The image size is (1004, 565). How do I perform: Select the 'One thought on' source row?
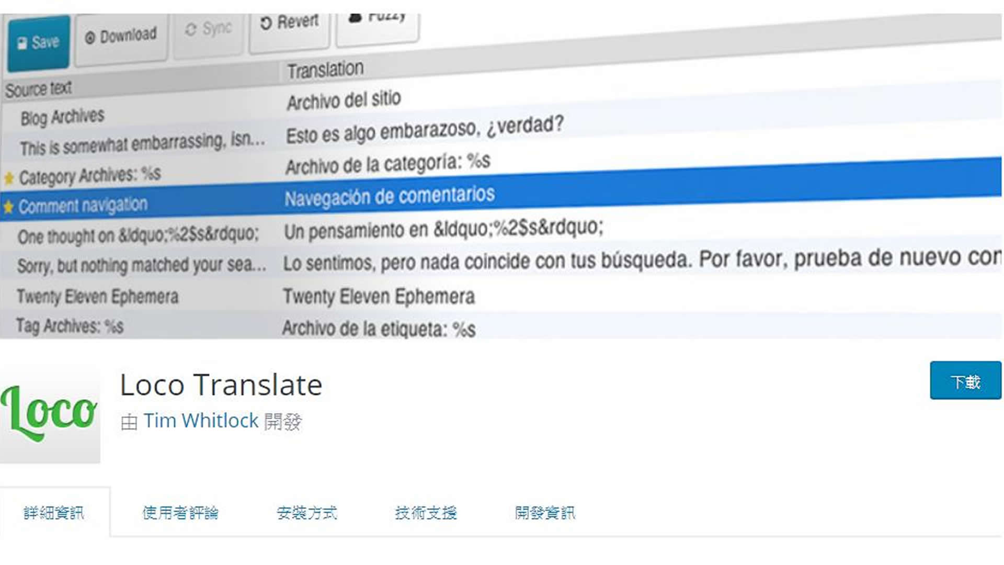(138, 235)
